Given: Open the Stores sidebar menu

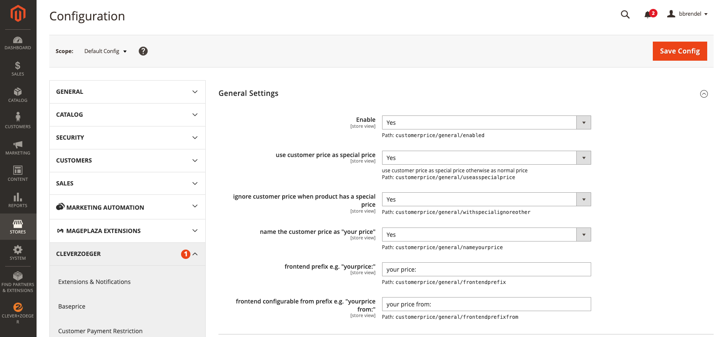Looking at the screenshot, I should [18, 227].
